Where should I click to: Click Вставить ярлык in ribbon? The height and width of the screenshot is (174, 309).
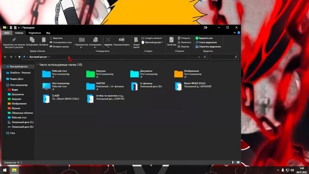click(x=59, y=47)
